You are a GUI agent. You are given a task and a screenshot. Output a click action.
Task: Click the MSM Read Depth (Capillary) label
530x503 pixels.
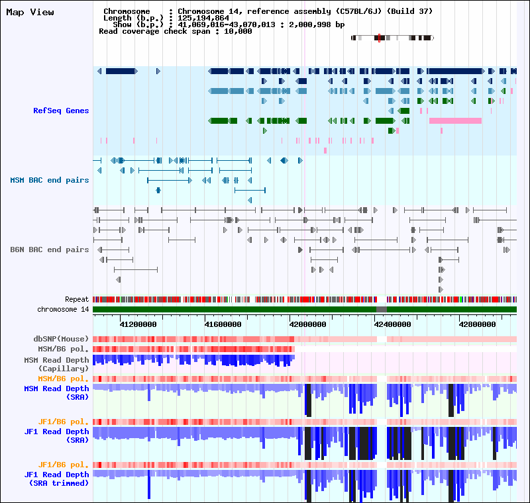56,364
